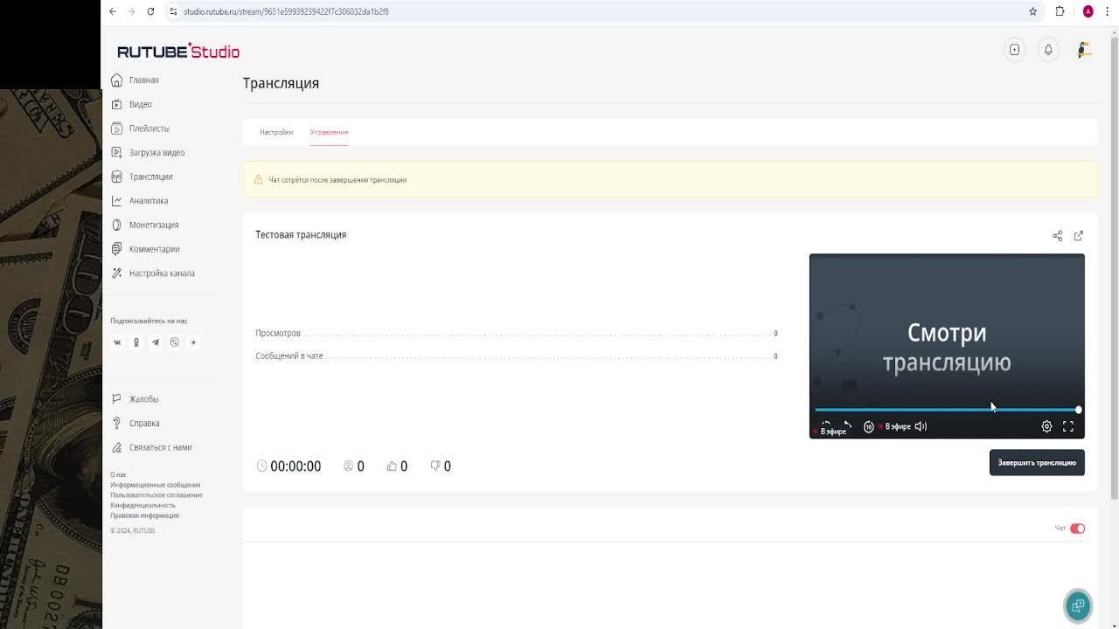Open Конфиденциальность footer link
The width and height of the screenshot is (1119, 629).
pyautogui.click(x=142, y=505)
